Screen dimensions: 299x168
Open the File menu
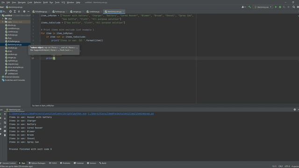(x=3, y=2)
